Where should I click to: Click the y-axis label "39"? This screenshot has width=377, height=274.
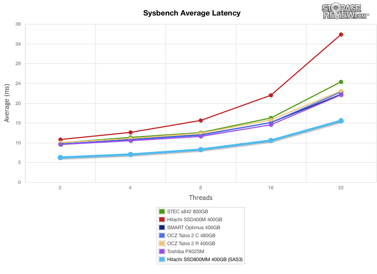tap(18, 24)
